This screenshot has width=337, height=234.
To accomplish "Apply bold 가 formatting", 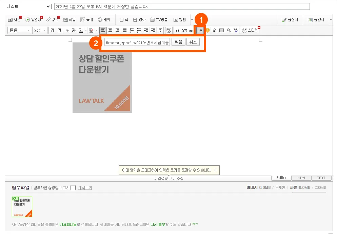I will 52,30.
